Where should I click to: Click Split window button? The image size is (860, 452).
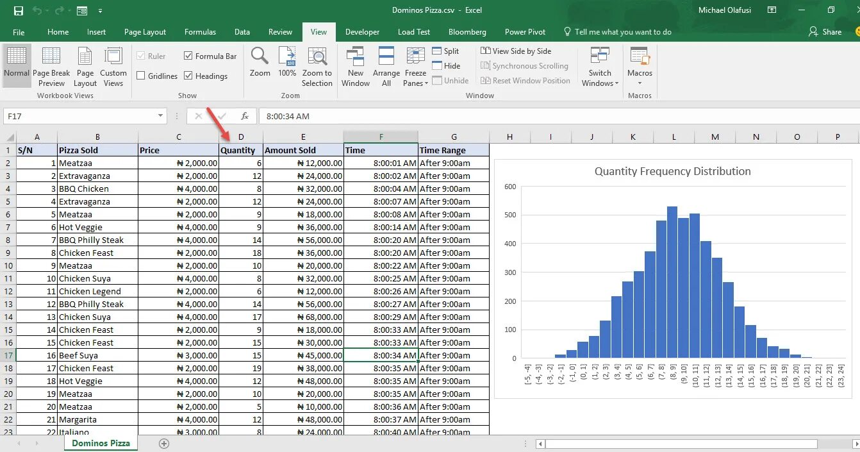(446, 51)
